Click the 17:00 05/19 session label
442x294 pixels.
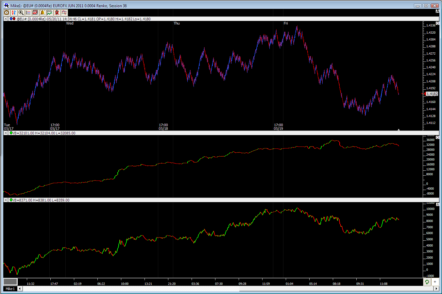[279, 127]
